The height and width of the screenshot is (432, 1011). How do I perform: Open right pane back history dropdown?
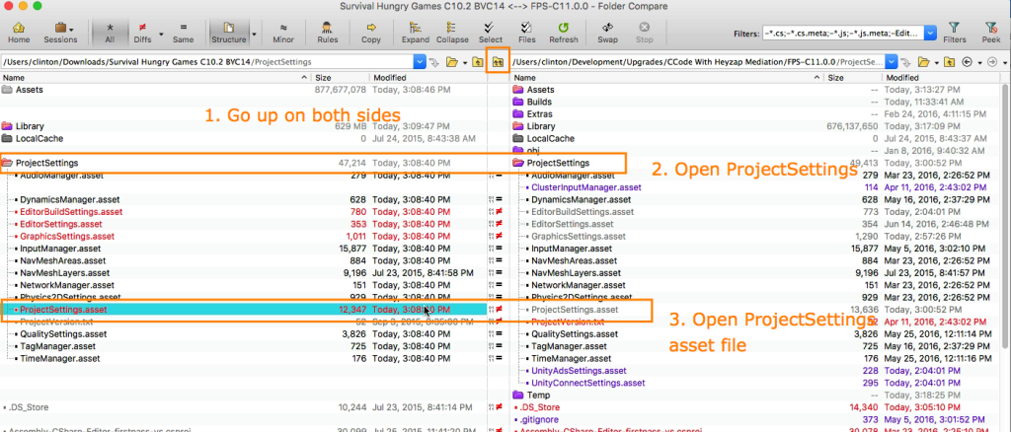[x=979, y=63]
